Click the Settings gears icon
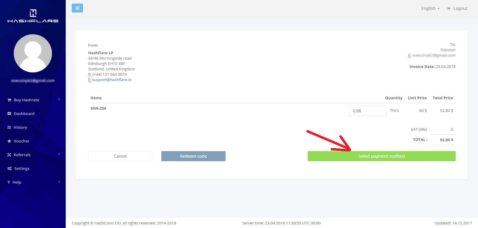 [10, 168]
